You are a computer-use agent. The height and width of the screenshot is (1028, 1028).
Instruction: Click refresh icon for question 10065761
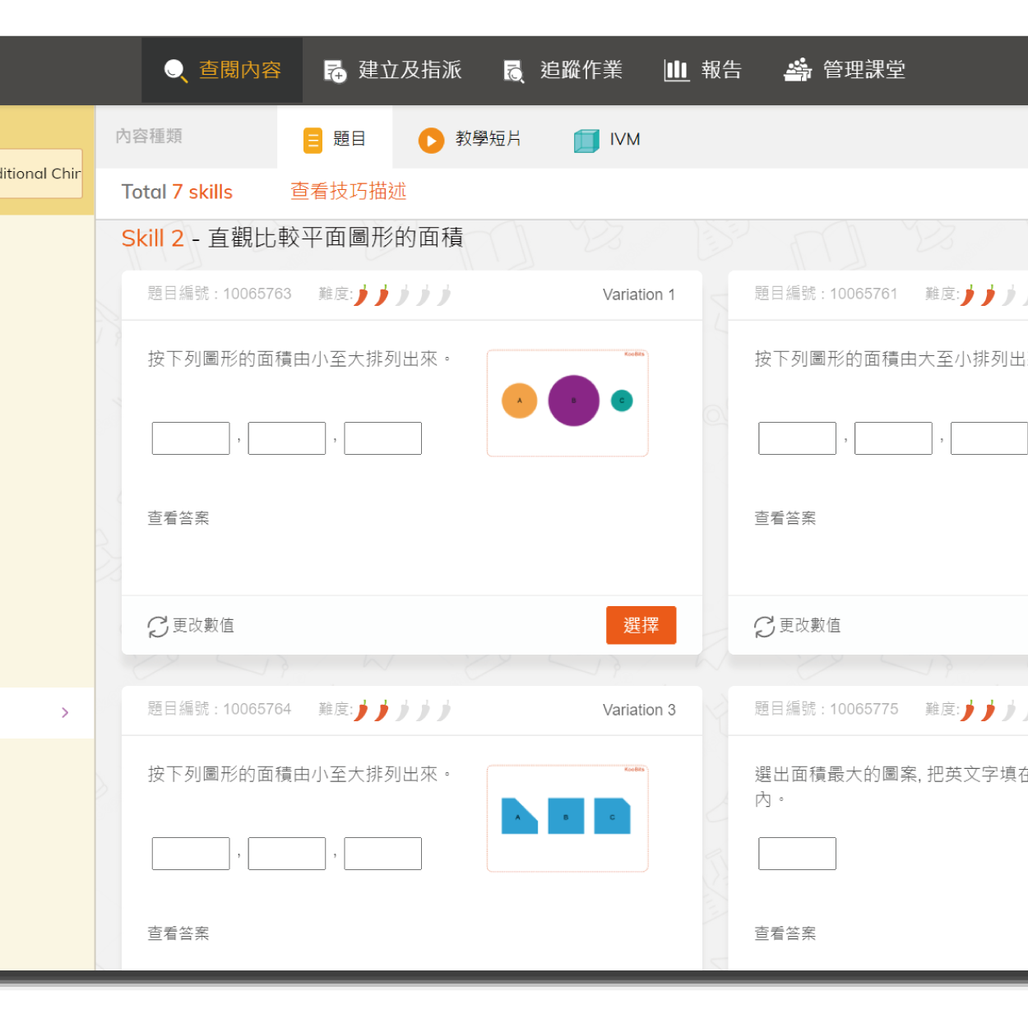pyautogui.click(x=764, y=627)
